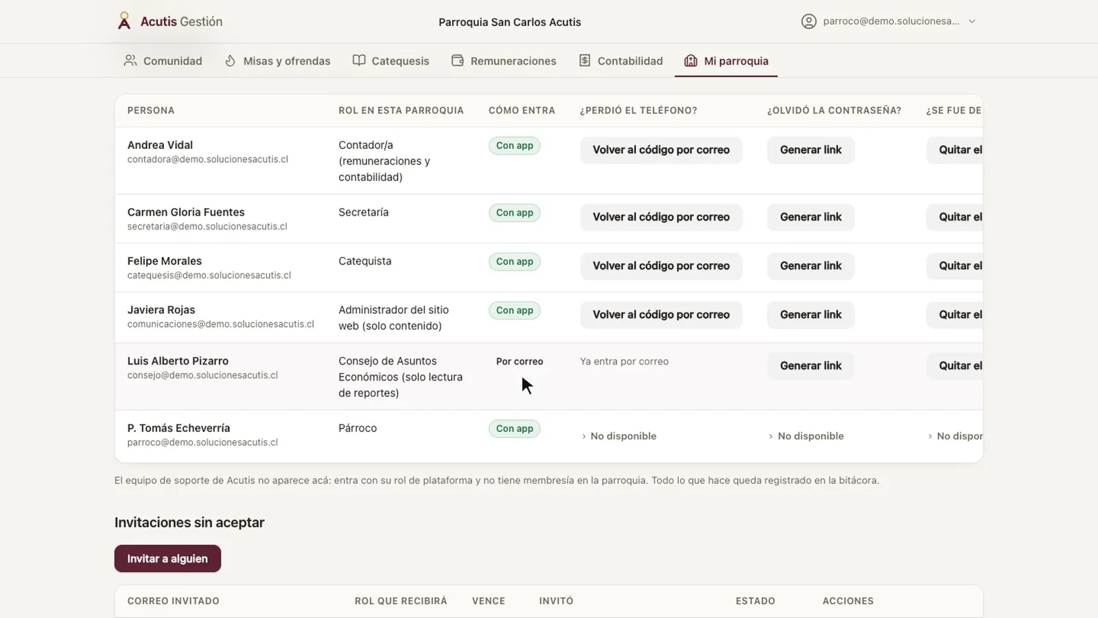Expand the cut-off No disponible in Párroco row
This screenshot has width=1098, height=618.
(955, 436)
